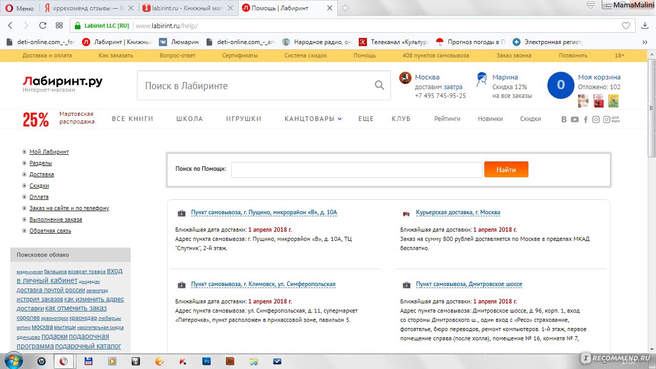The height and width of the screenshot is (369, 656).
Task: Click как отменить заказ tag
Action: coord(76,308)
